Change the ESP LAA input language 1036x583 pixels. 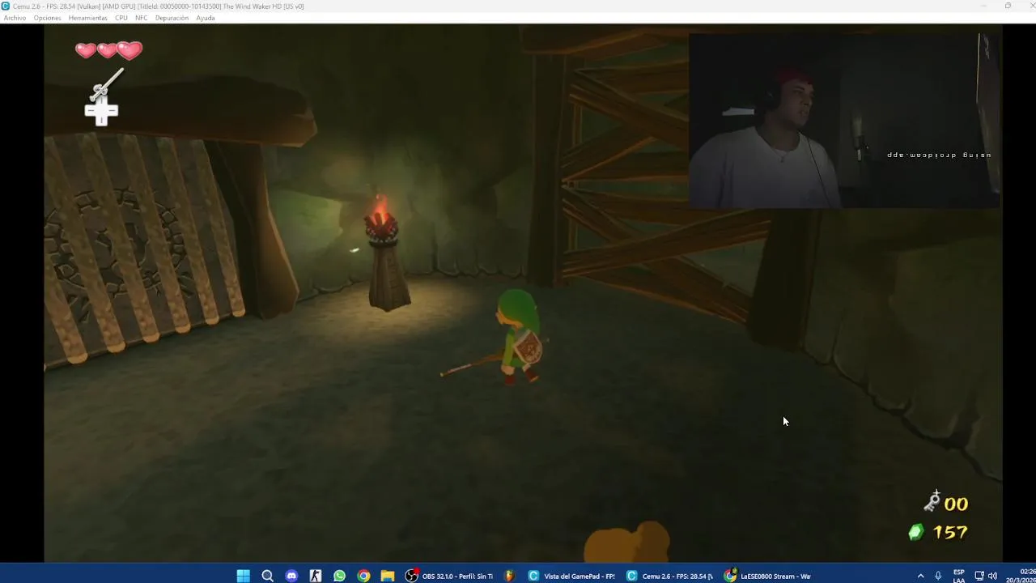(959, 576)
